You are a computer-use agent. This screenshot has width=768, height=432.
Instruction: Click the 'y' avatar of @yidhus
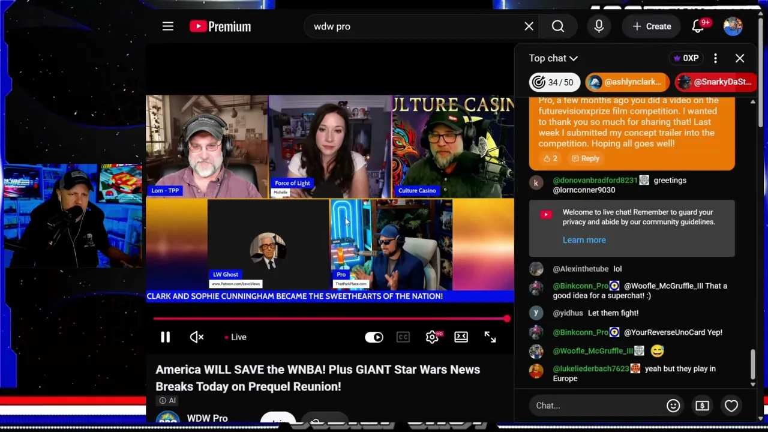[536, 313]
